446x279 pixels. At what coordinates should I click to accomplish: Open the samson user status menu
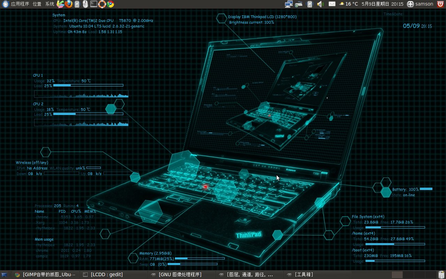click(420, 4)
